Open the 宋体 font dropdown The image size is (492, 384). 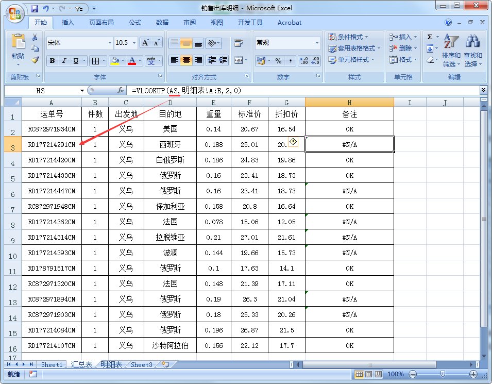(x=110, y=42)
